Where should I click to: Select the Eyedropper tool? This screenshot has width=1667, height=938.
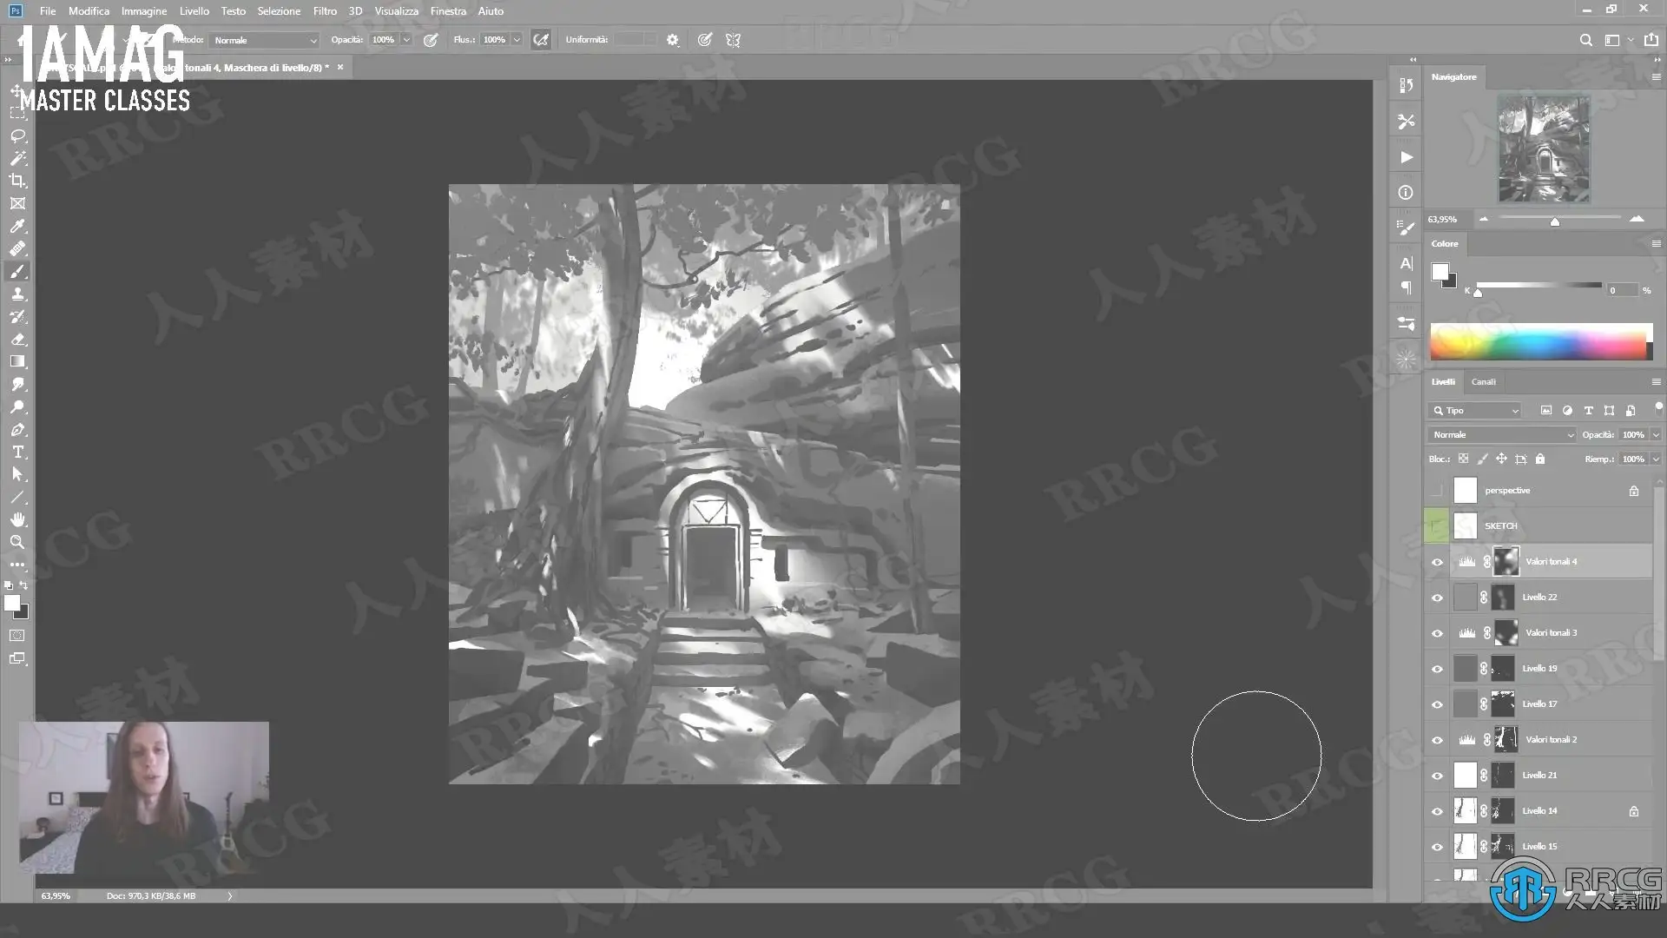click(x=17, y=227)
